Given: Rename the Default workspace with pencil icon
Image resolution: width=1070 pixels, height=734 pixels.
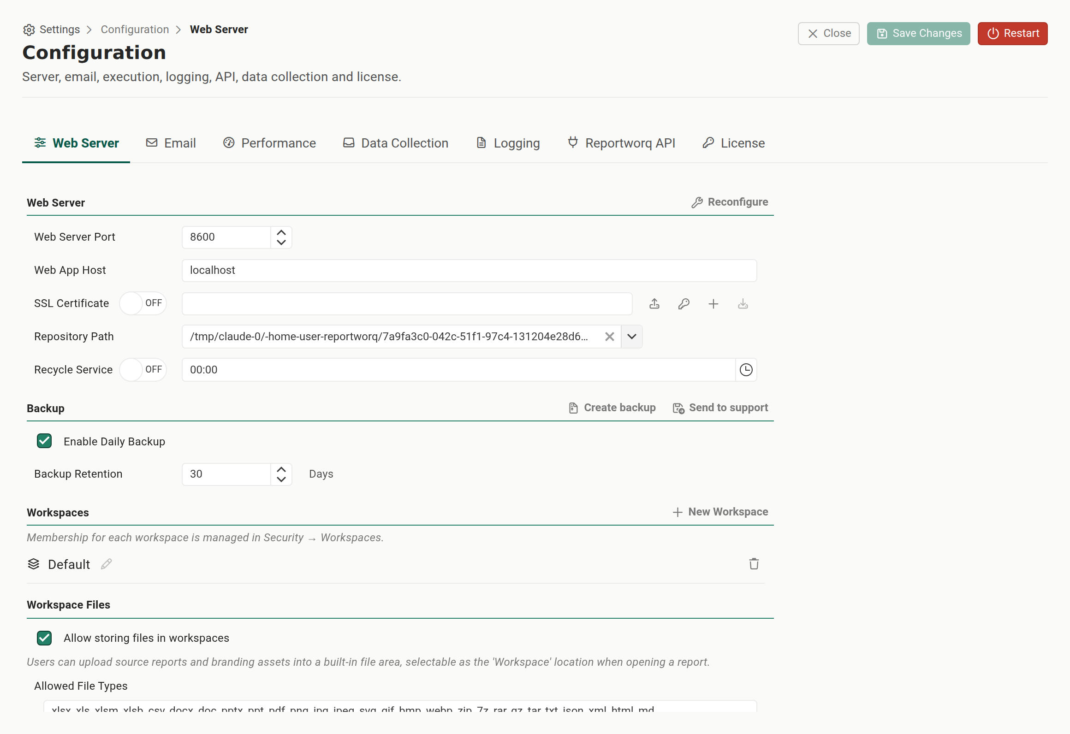Looking at the screenshot, I should pyautogui.click(x=107, y=564).
